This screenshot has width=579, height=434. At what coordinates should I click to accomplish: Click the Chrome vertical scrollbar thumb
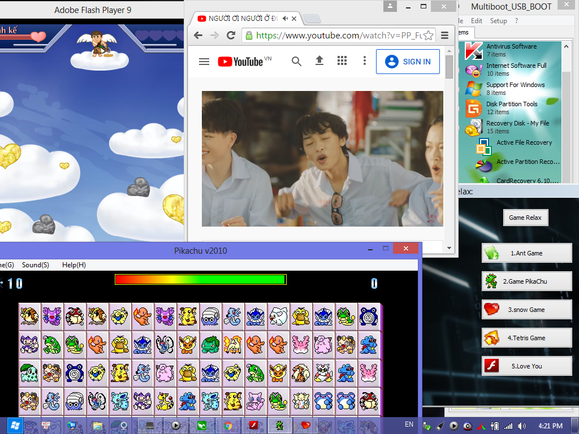[x=449, y=67]
